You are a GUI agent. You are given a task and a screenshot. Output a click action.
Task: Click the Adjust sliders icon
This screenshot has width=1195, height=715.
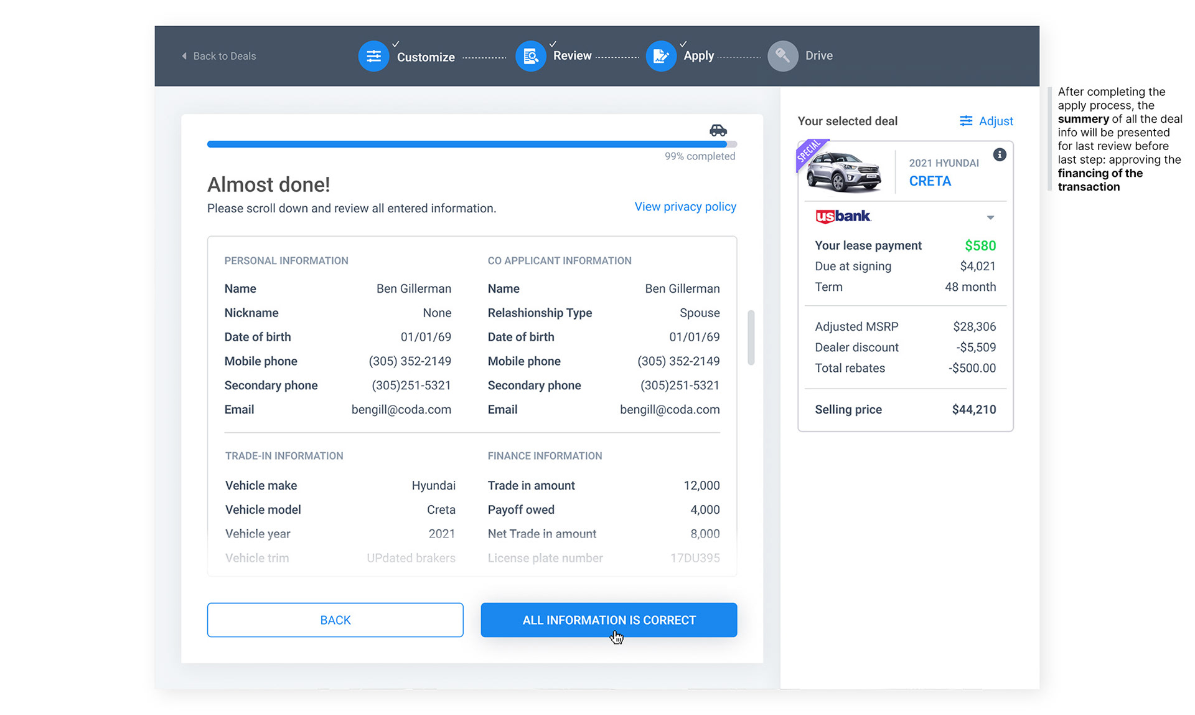[965, 121]
